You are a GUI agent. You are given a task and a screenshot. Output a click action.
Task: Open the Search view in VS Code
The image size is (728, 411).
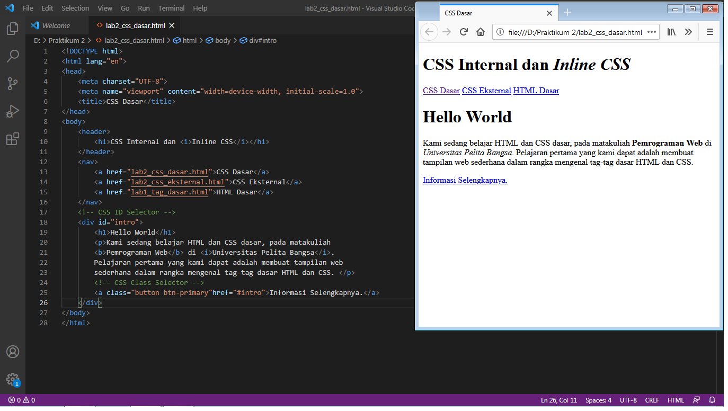click(12, 56)
